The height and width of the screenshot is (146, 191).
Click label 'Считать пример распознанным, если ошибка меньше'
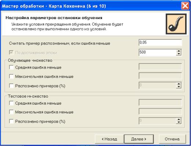[x=60, y=43]
